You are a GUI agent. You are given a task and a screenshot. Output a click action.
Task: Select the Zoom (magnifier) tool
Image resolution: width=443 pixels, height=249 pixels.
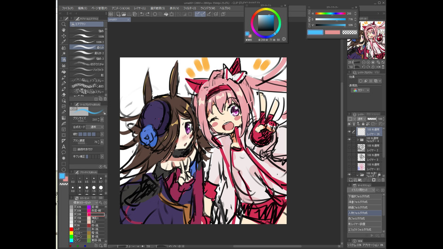point(64,24)
